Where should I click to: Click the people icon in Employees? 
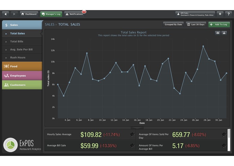(6, 76)
